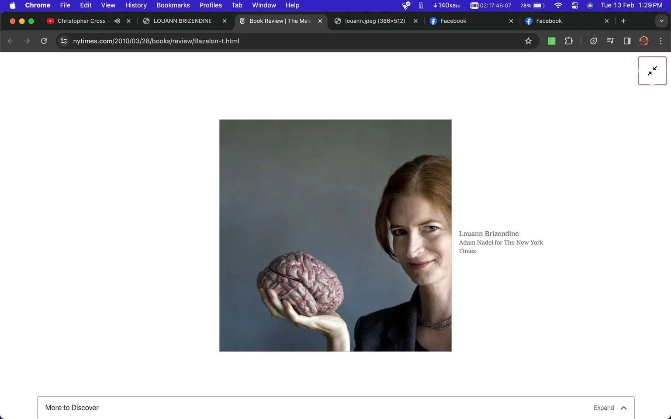The width and height of the screenshot is (671, 419).
Task: Open a new tab with plus button
Action: point(623,21)
